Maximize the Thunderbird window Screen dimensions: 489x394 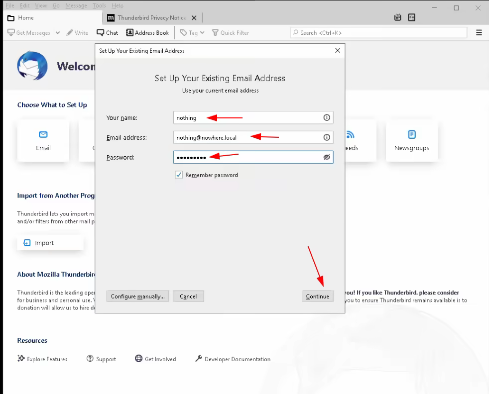coord(456,8)
